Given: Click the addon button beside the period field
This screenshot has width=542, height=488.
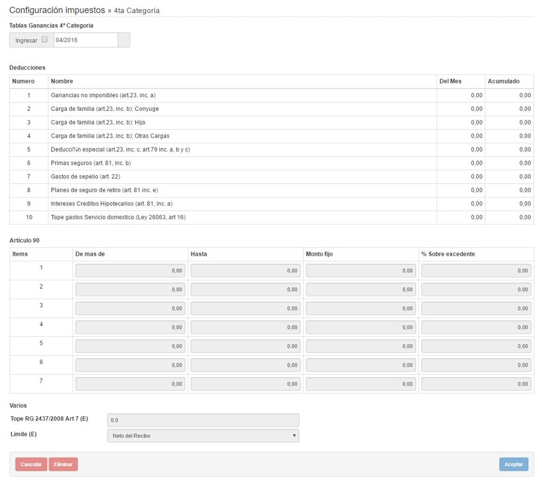Looking at the screenshot, I should 123,40.
